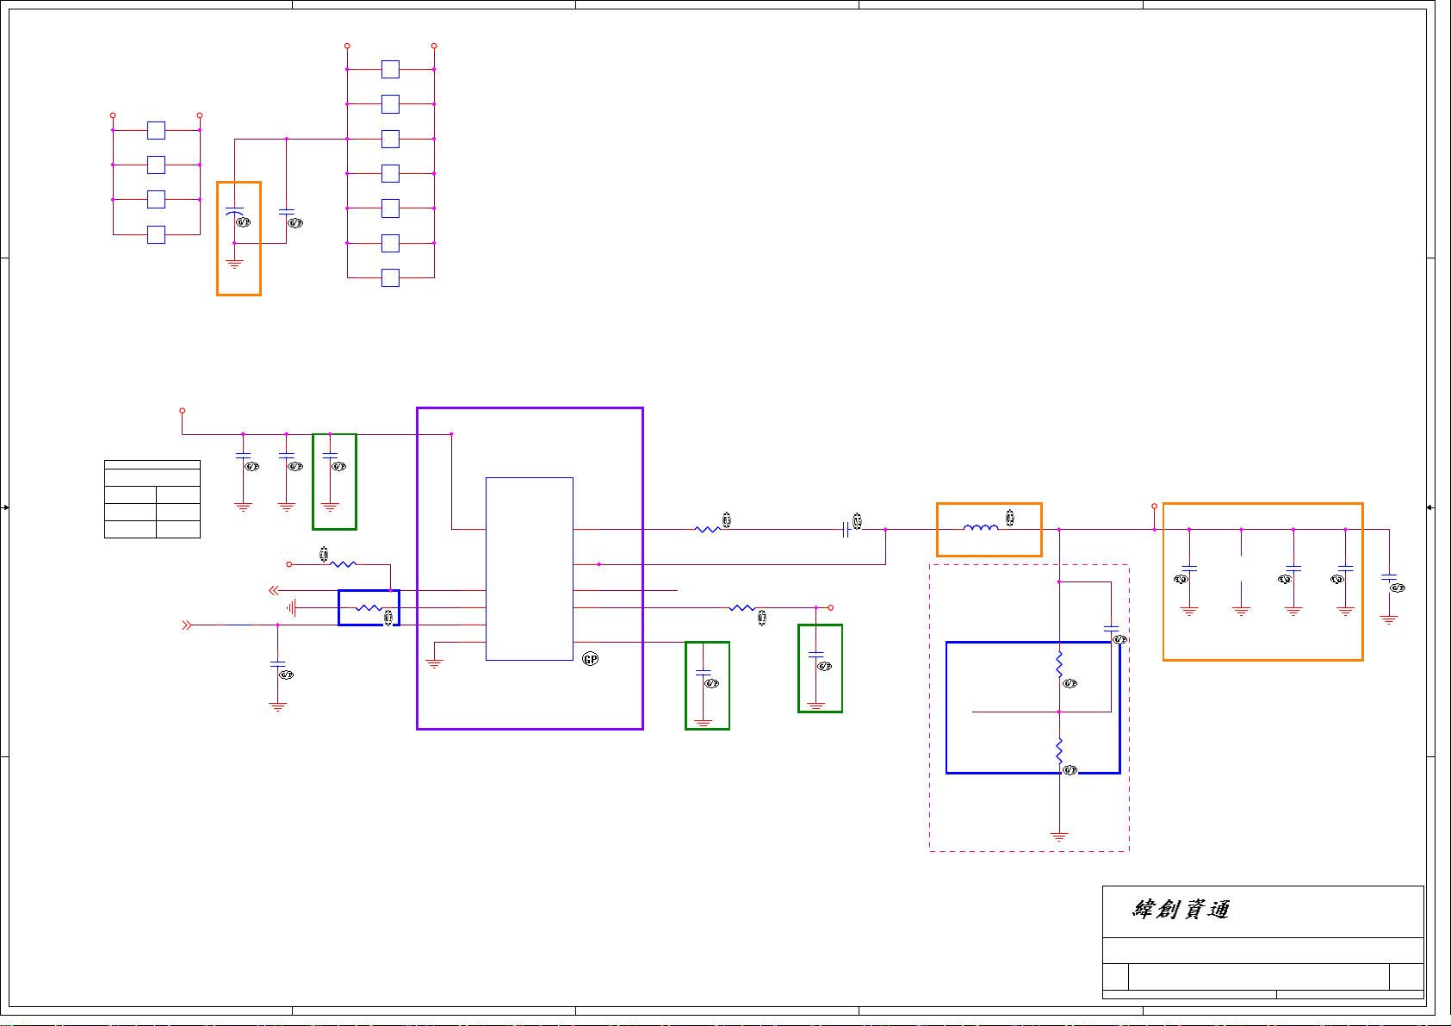Select the double-left-arrow off-page output connector
The height and width of the screenshot is (1026, 1451).
274,590
